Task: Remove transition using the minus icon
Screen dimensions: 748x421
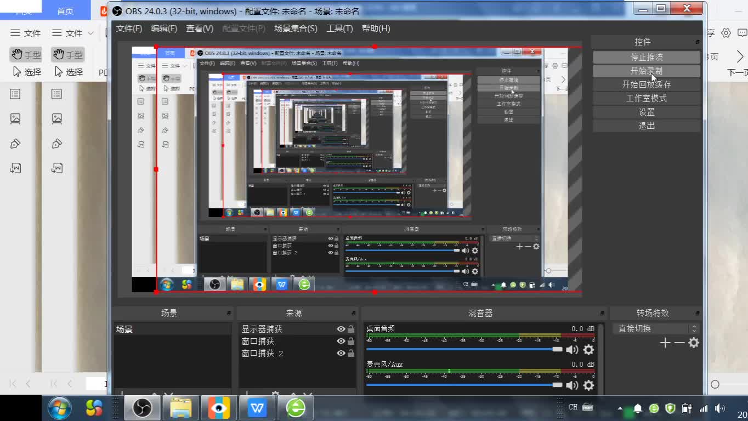Action: (x=679, y=343)
